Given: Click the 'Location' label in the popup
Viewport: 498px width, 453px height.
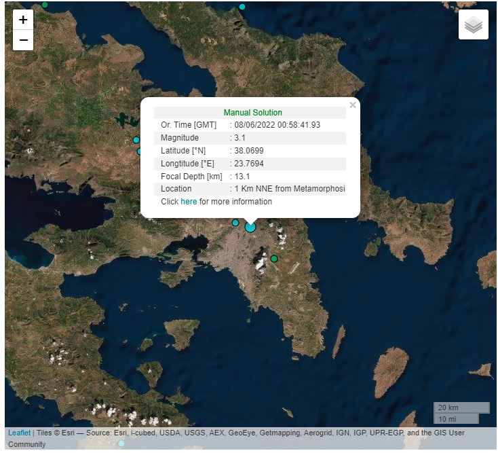Looking at the screenshot, I should (176, 189).
